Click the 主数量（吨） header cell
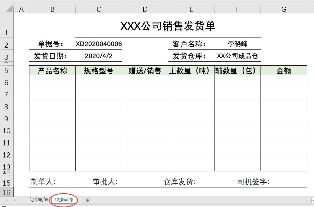314x207 pixels. (x=191, y=70)
